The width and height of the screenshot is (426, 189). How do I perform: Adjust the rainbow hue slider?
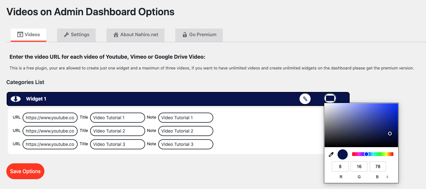(373, 154)
